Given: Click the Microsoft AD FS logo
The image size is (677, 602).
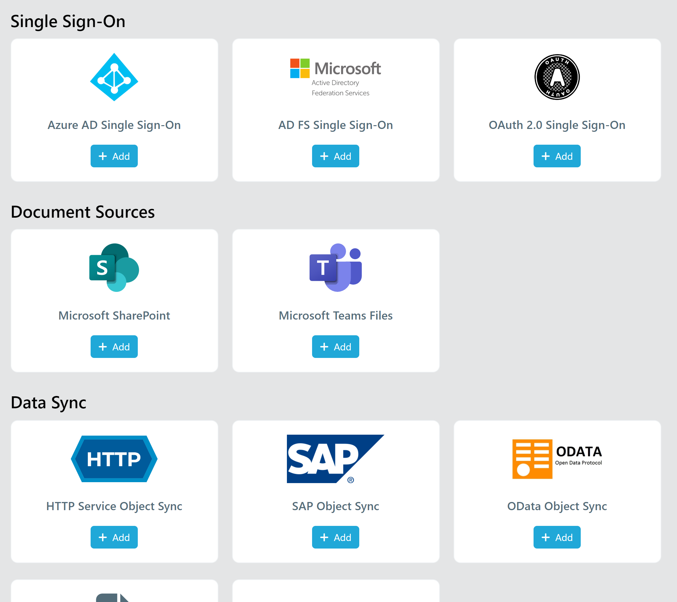Looking at the screenshot, I should point(336,77).
